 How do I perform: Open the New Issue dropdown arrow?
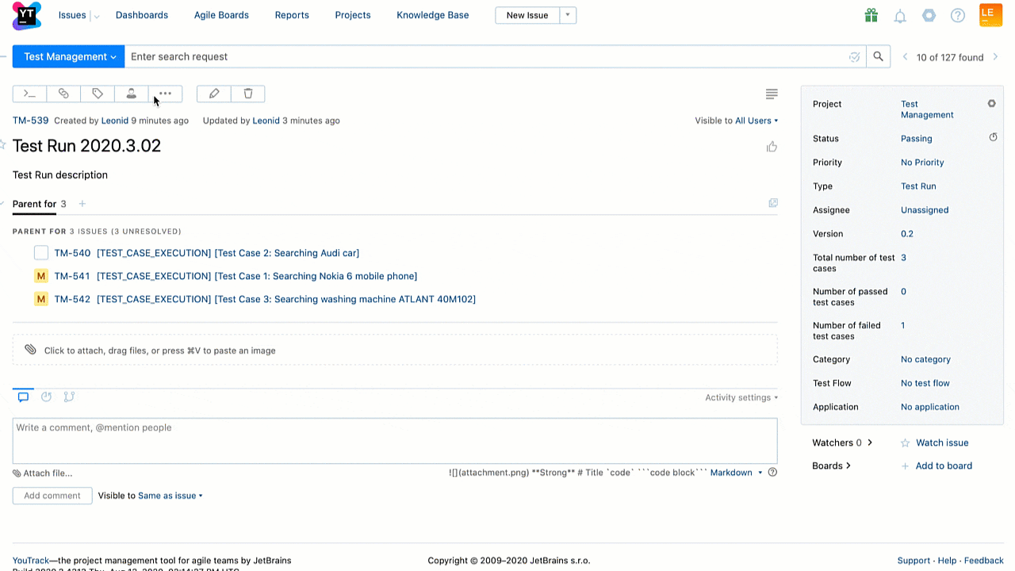coord(568,15)
